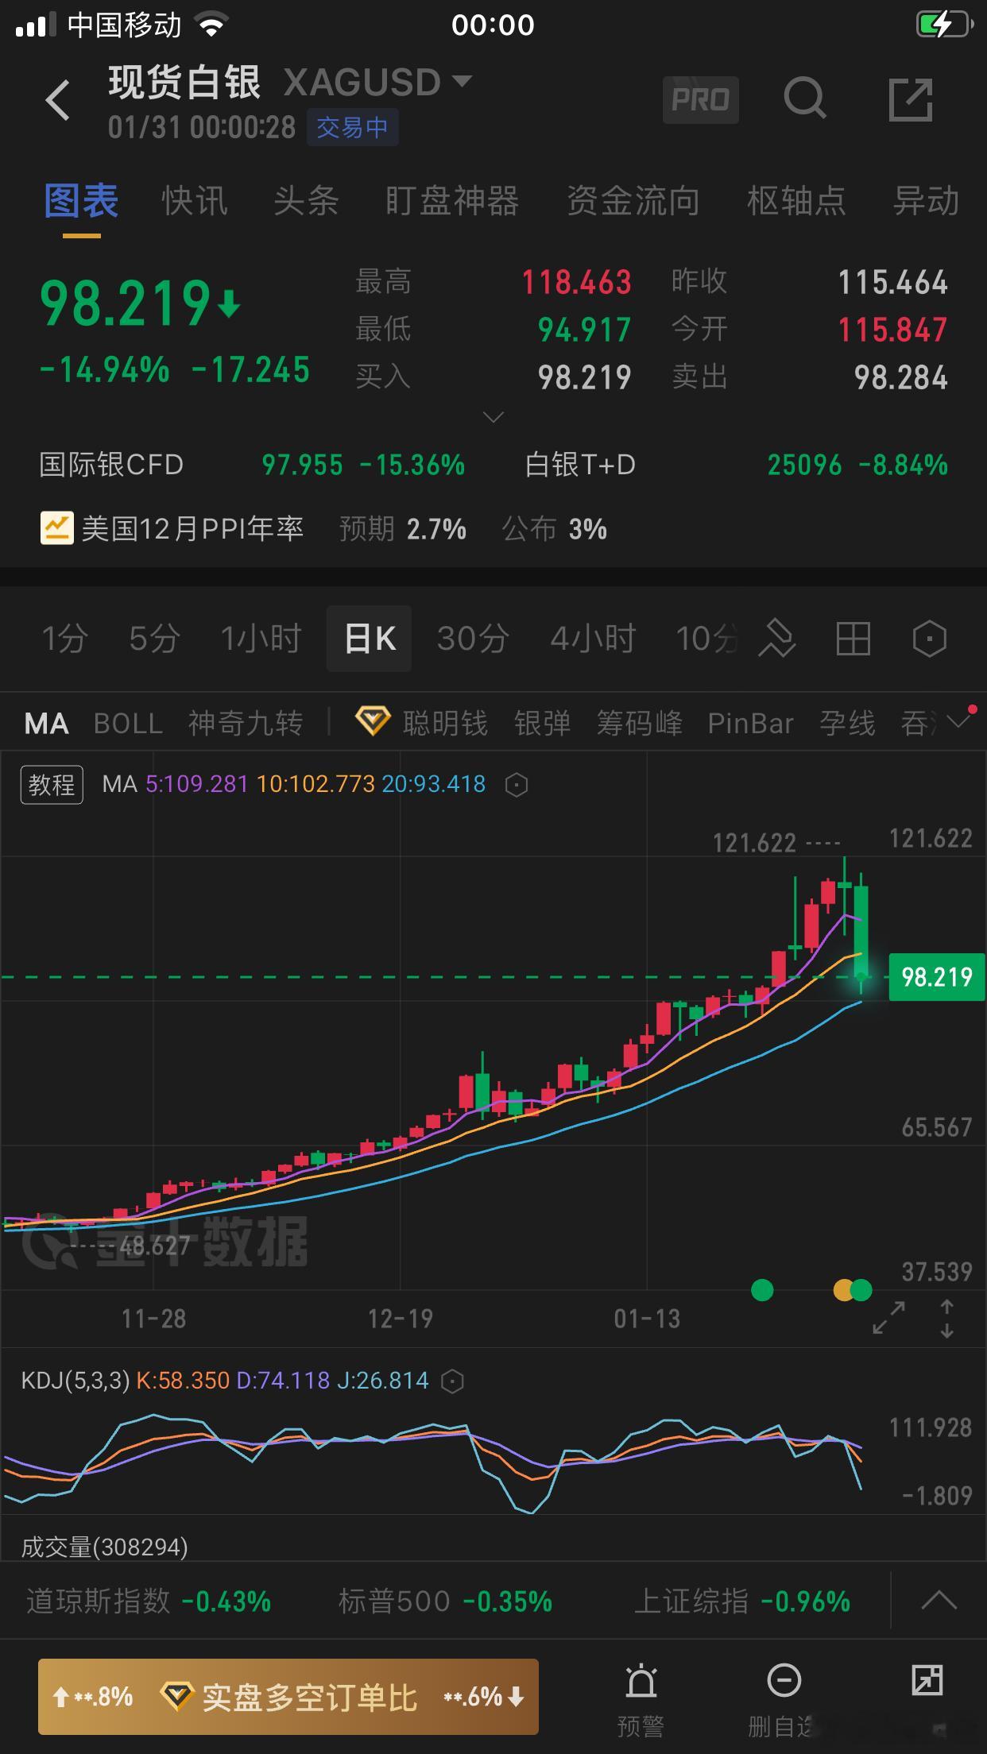This screenshot has width=987, height=1754.
Task: Tap the PRO badge icon
Action: 700,100
